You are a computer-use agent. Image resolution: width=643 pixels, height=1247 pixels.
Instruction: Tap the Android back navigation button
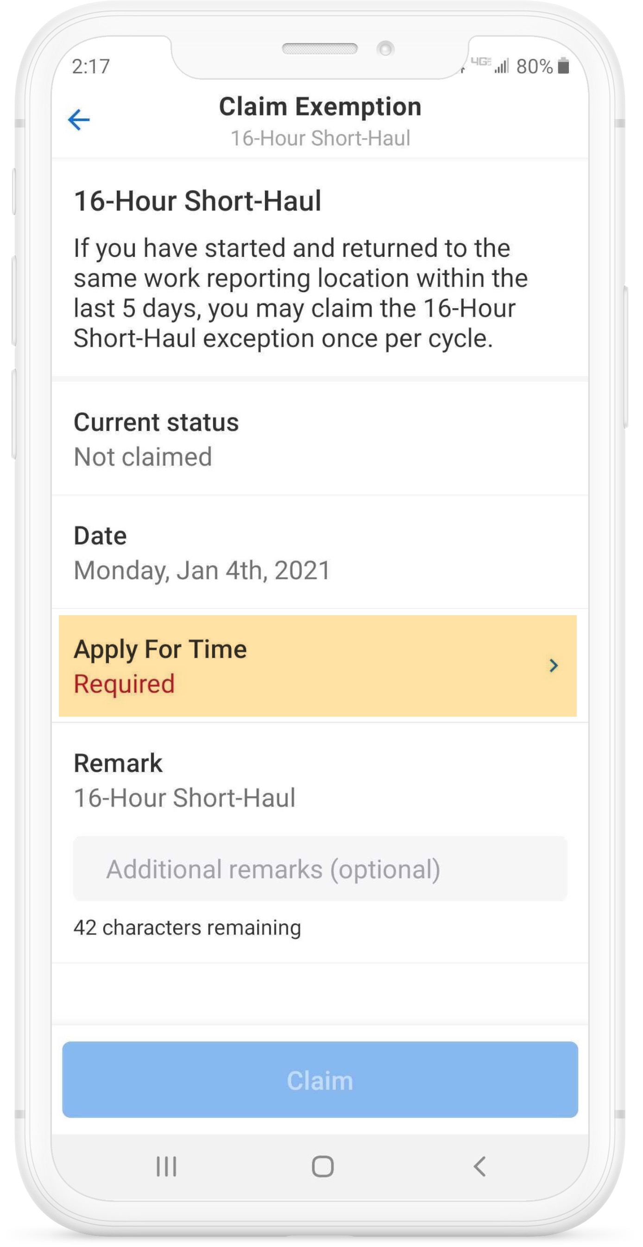[x=479, y=1166]
